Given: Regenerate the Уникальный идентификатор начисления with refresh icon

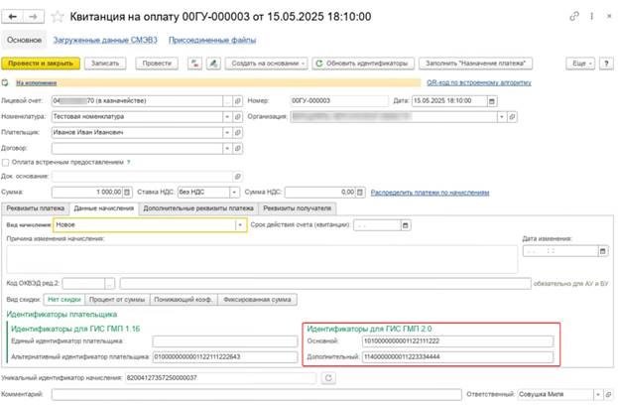Looking at the screenshot, I should [x=328, y=378].
